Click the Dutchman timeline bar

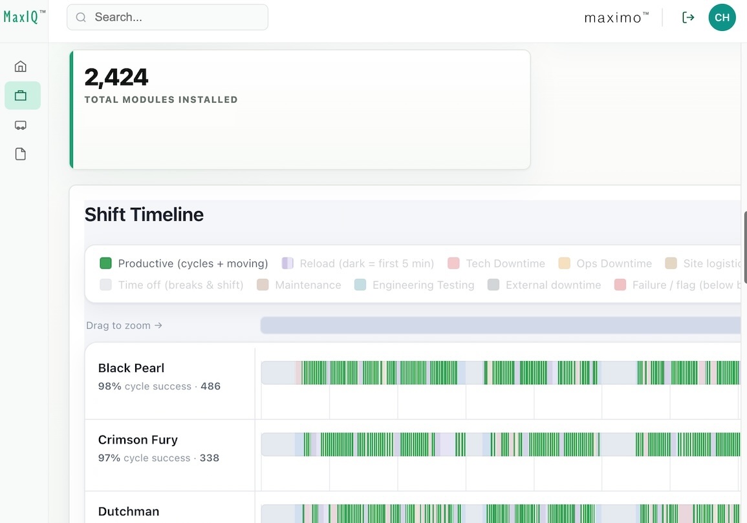501,514
